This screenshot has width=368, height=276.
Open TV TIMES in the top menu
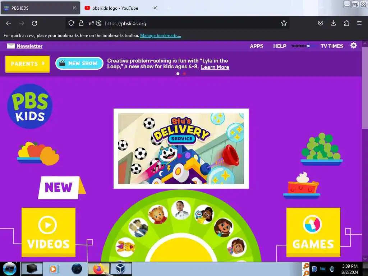(332, 46)
